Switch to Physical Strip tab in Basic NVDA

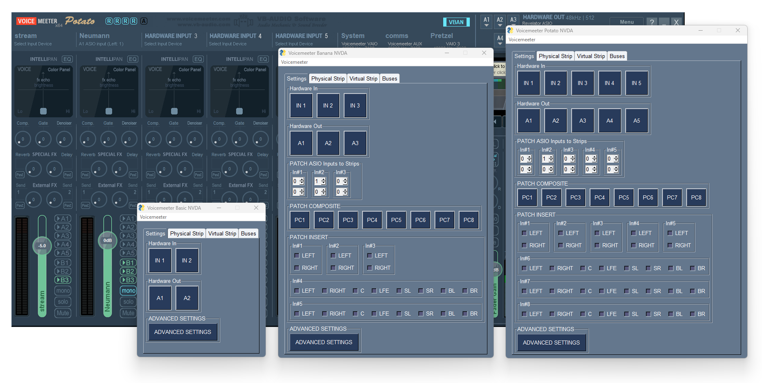point(187,233)
